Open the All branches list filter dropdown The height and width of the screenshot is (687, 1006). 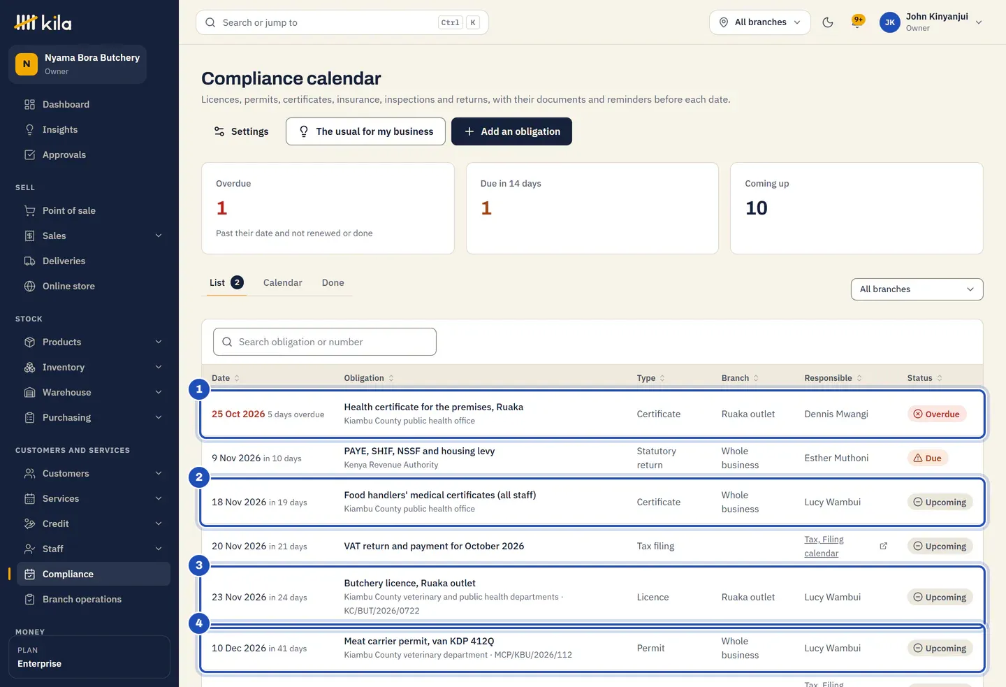(x=917, y=289)
